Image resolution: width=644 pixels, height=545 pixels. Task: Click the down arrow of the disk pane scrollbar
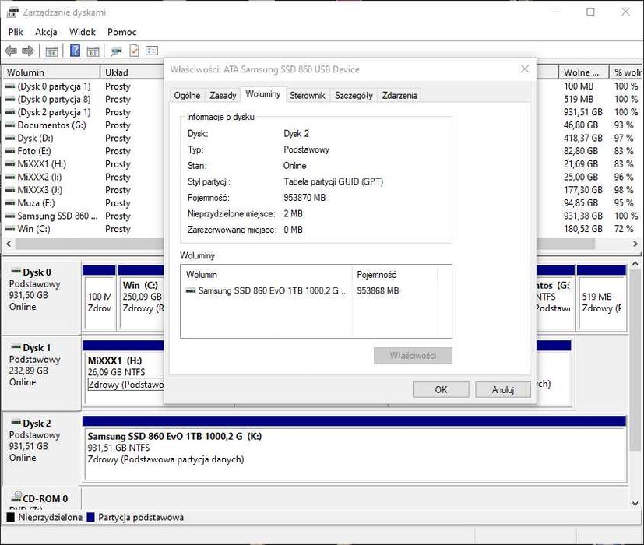pos(635,503)
